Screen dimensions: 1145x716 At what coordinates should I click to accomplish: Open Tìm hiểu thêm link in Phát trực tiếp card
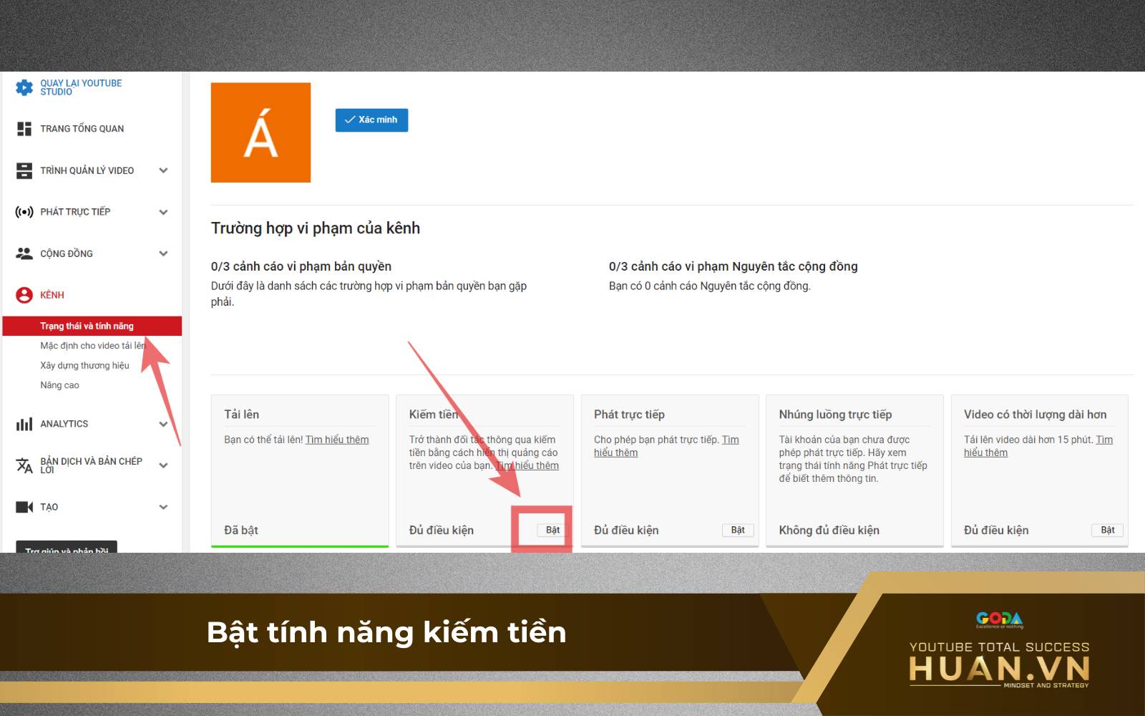(x=666, y=446)
